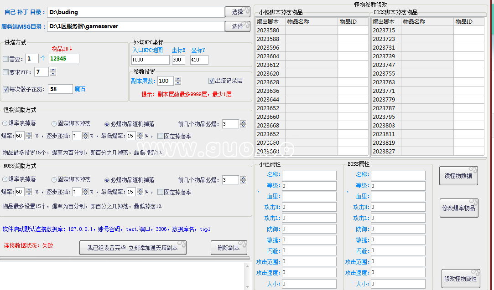Enable the 要求VIP checkbox
This screenshot has height=290, width=494.
[5, 72]
